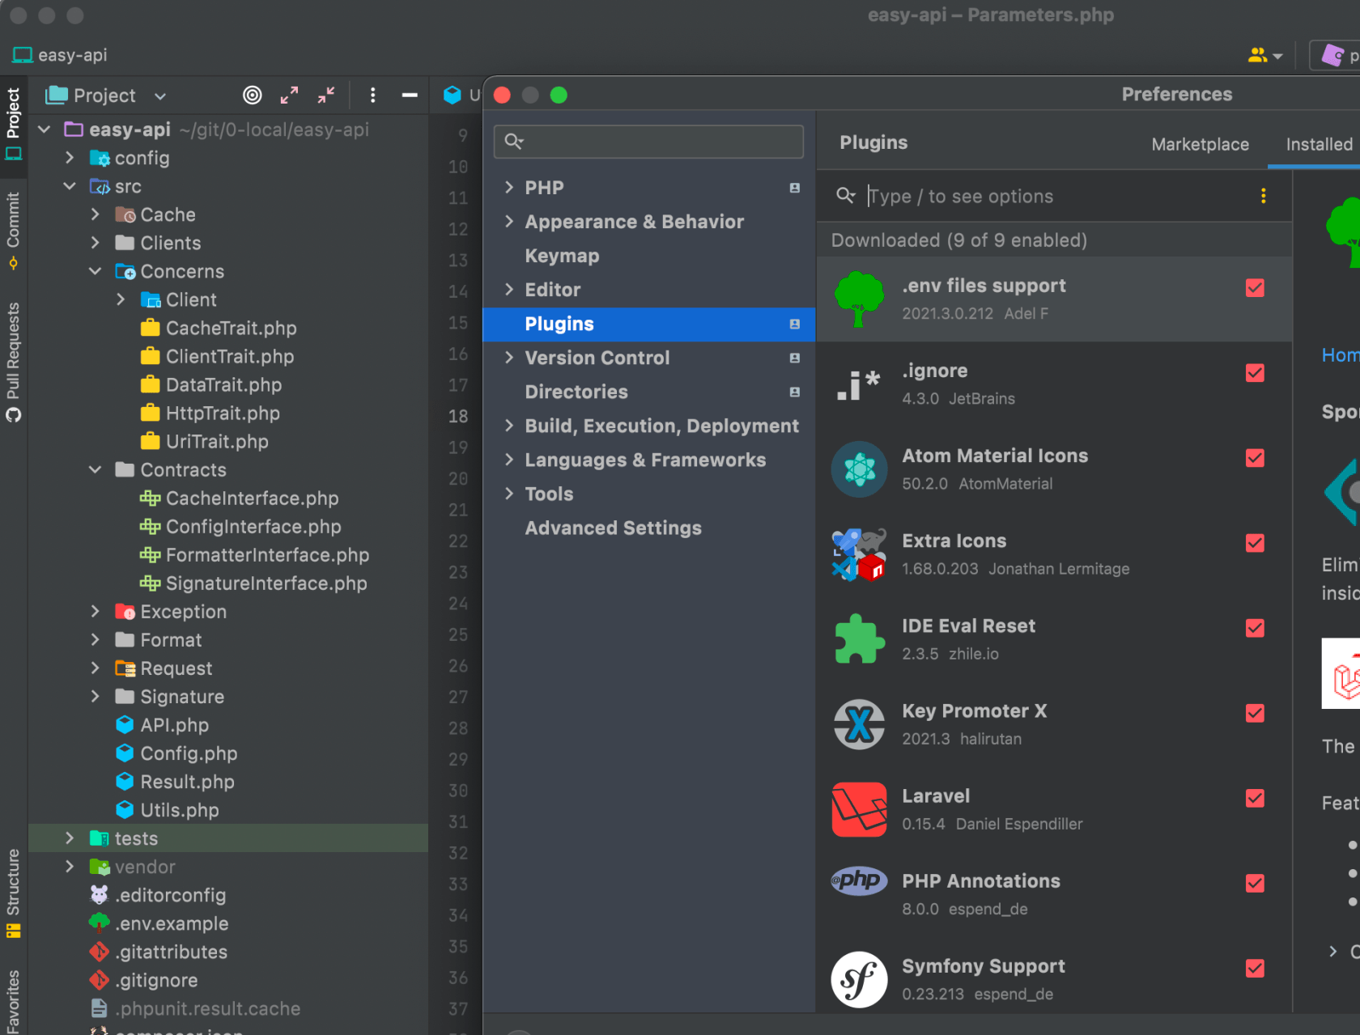Click the Symfony Support logo
Image resolution: width=1360 pixels, height=1035 pixels.
[x=859, y=979]
